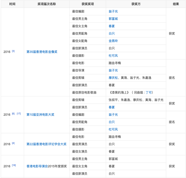Select 郭富城 in Directors' Guild 最佳男主角 row
The width and height of the screenshot is (186, 178).
pyautogui.click(x=113, y=159)
